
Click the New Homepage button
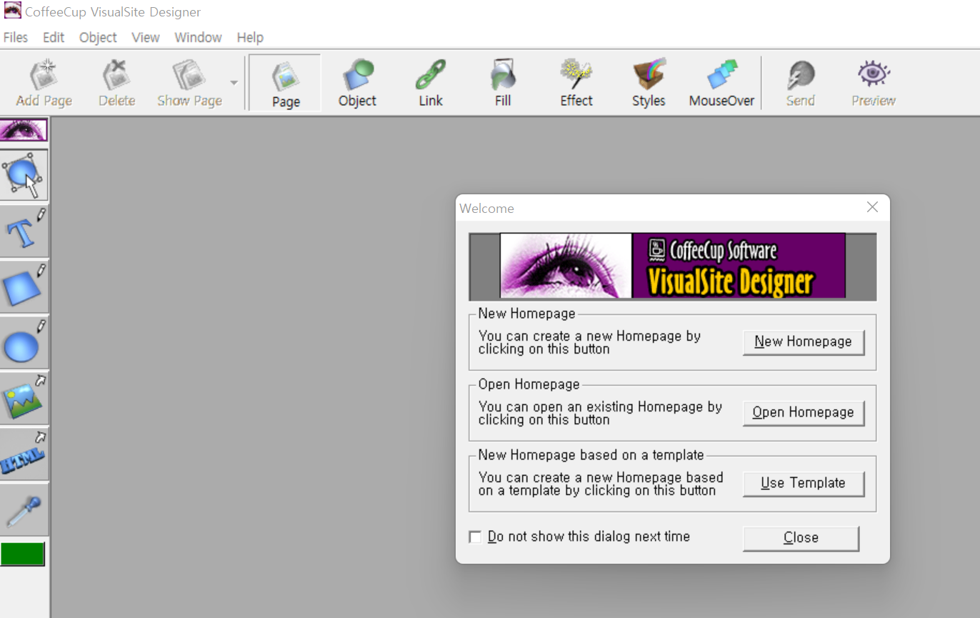(x=803, y=342)
